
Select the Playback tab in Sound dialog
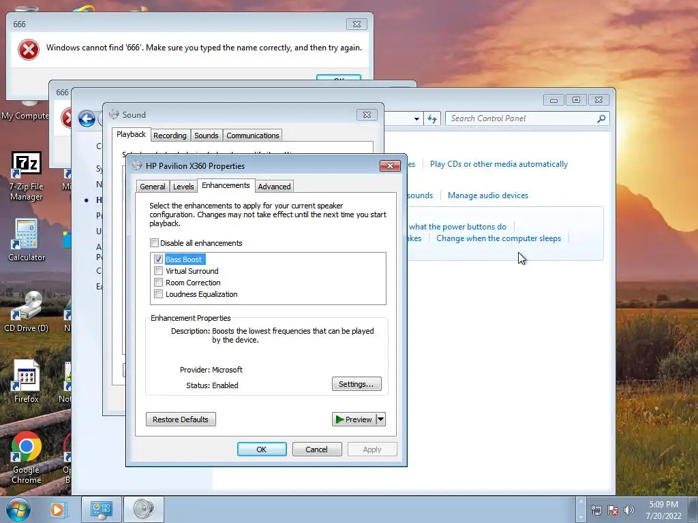point(131,134)
